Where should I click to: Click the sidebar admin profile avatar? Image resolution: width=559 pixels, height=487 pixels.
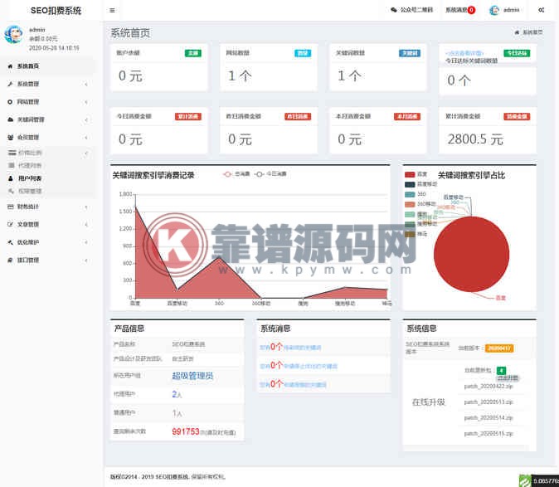tap(13, 35)
